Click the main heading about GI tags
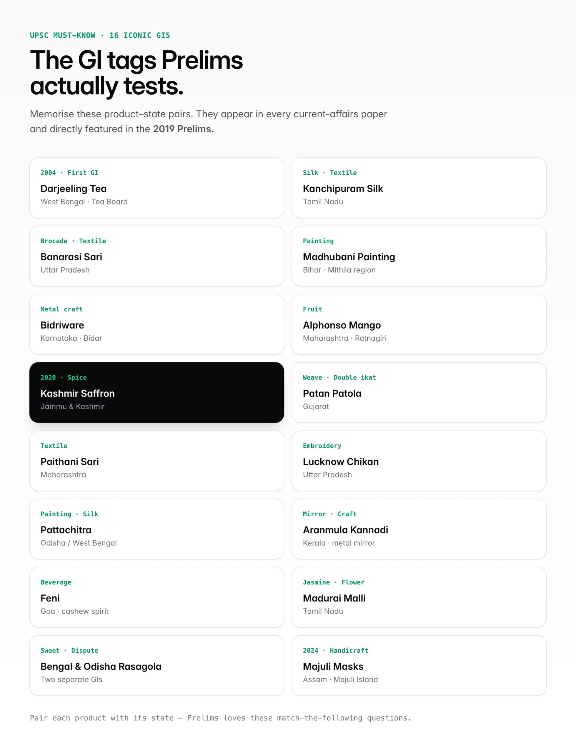Viewport: 576px width, 753px height. pyautogui.click(x=136, y=73)
